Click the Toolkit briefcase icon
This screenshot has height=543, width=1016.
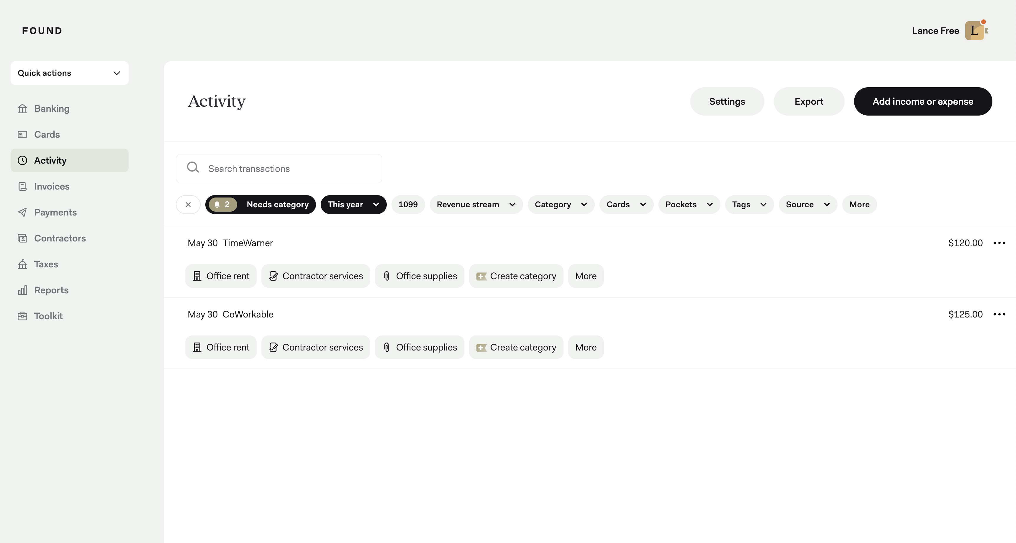22,316
